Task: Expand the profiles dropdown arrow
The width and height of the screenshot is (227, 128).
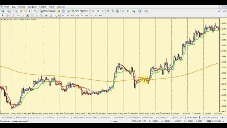Action: 12,11
